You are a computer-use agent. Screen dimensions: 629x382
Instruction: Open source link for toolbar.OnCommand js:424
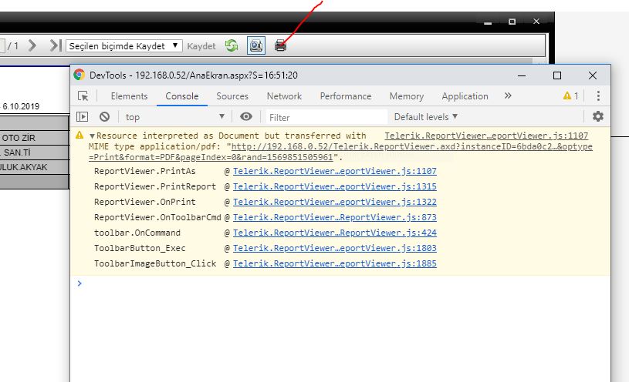pos(334,233)
